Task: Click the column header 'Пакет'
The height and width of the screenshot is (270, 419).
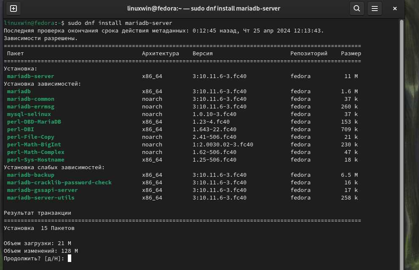Action: coord(16,54)
